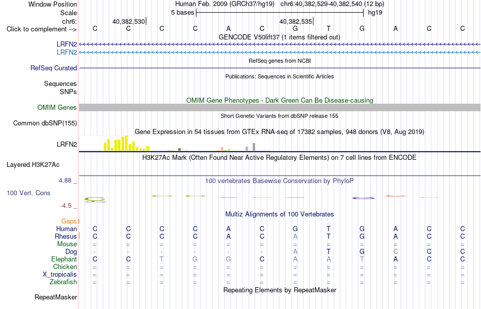Click header text 'Human Feb. 2009 (GRCh37/hg19)'
This screenshot has height=309, width=481.
[x=225, y=4]
